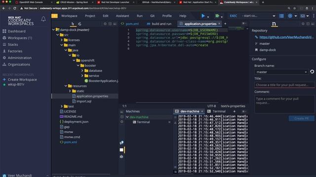Open the Project menu

point(90,16)
